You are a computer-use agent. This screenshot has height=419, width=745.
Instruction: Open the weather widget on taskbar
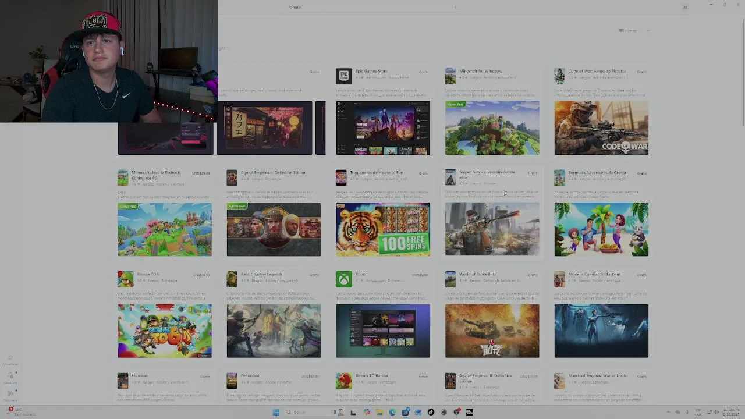point(20,412)
